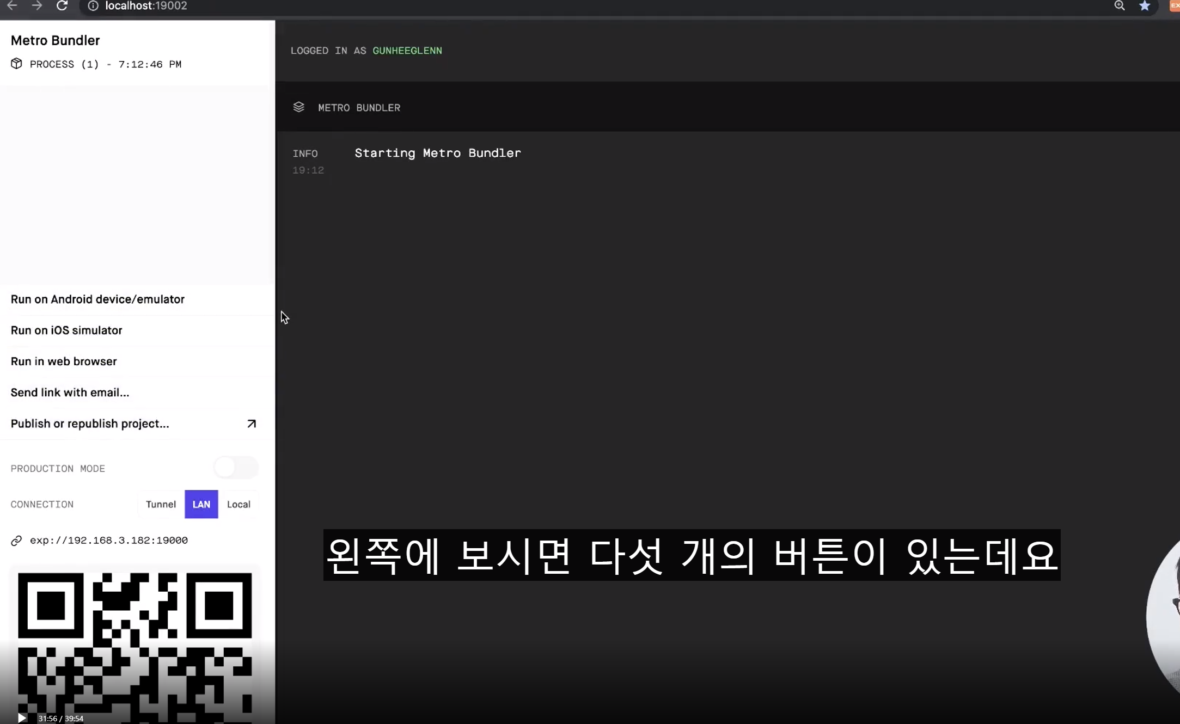
Task: Click the layers icon beside METRO BUNDLER
Action: (298, 107)
